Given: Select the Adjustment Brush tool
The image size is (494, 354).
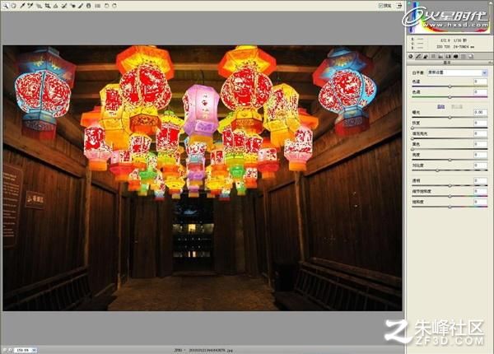Looking at the screenshot, I should [x=81, y=6].
